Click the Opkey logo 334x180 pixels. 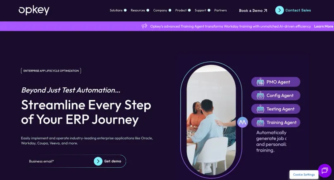(x=34, y=10)
